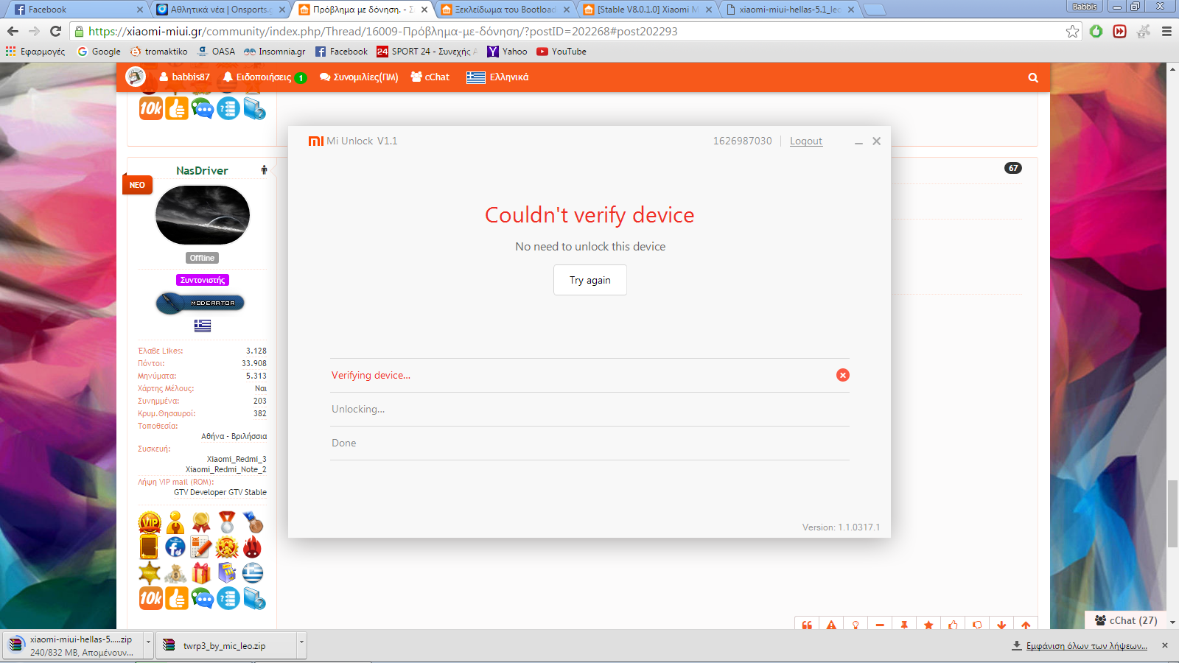Click the Logout link in Mi Unlock
This screenshot has width=1179, height=663.
(x=806, y=141)
